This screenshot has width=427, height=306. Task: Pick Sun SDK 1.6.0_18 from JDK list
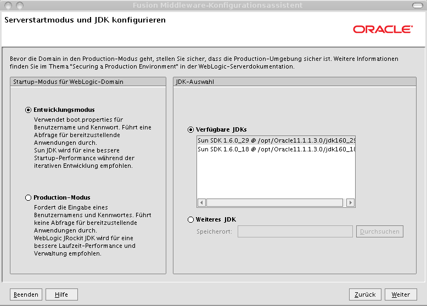click(276, 149)
